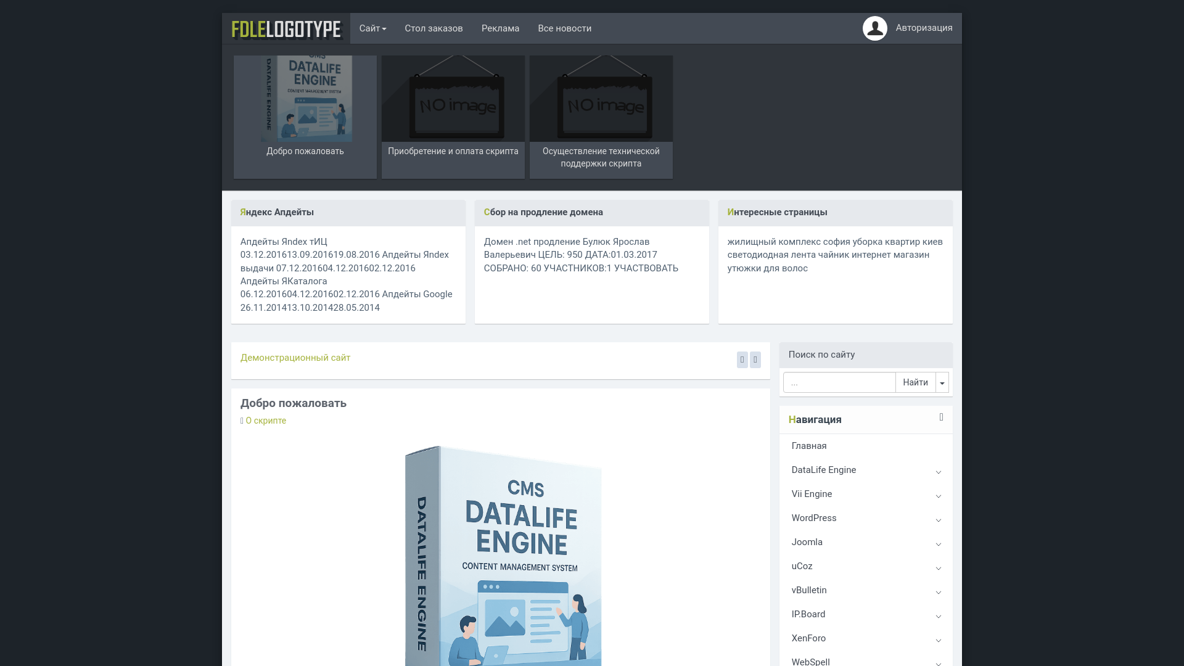Open the Демонстрационный сайт link
1184x666 pixels.
(x=295, y=358)
